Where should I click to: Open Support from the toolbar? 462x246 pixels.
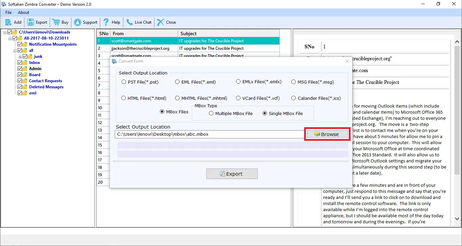pos(86,22)
